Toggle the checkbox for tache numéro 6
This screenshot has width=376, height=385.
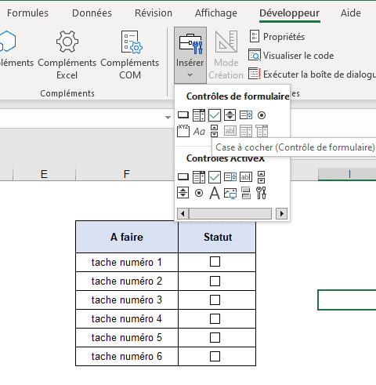pos(215,356)
